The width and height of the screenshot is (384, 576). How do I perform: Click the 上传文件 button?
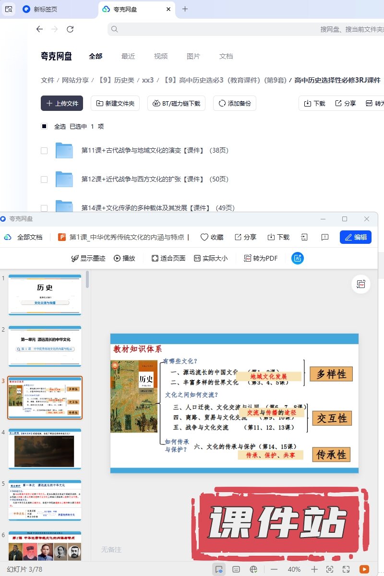[62, 103]
